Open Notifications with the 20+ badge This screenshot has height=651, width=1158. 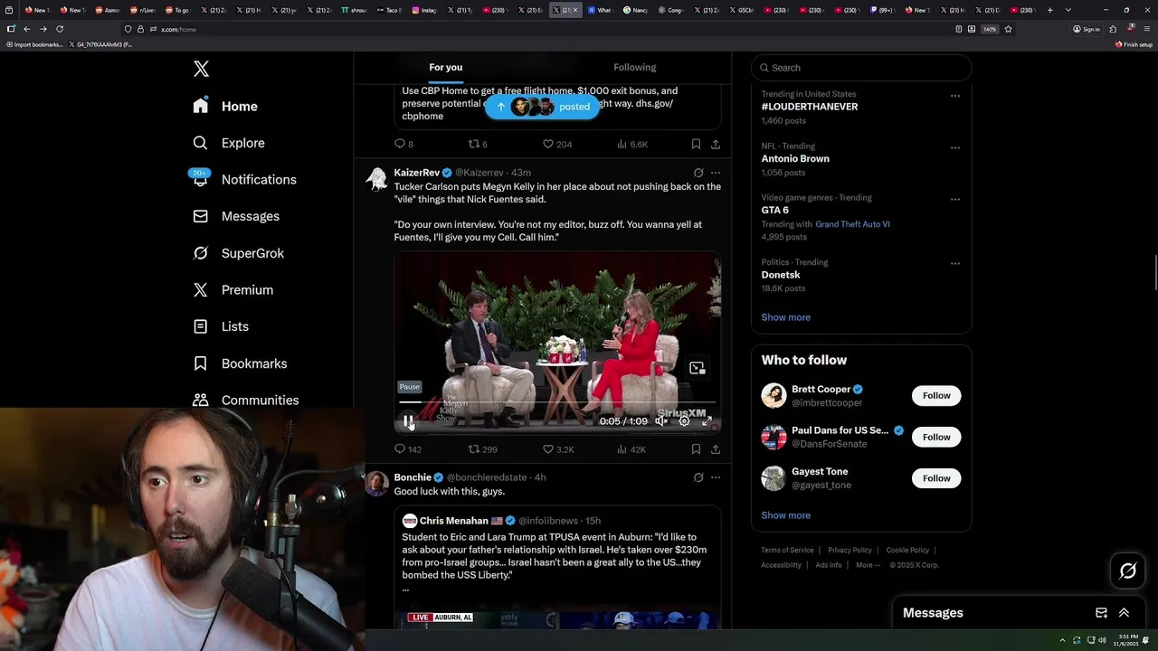point(244,179)
